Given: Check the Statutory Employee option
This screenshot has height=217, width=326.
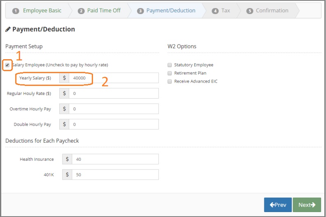Looking at the screenshot, I should (x=170, y=65).
